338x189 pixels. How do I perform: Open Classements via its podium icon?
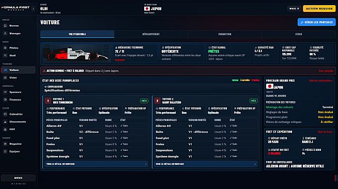pyautogui.click(x=5, y=122)
